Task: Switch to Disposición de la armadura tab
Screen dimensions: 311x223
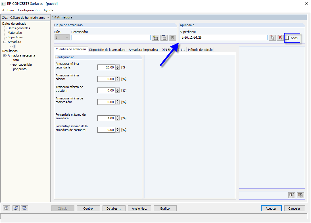Action: [107, 50]
